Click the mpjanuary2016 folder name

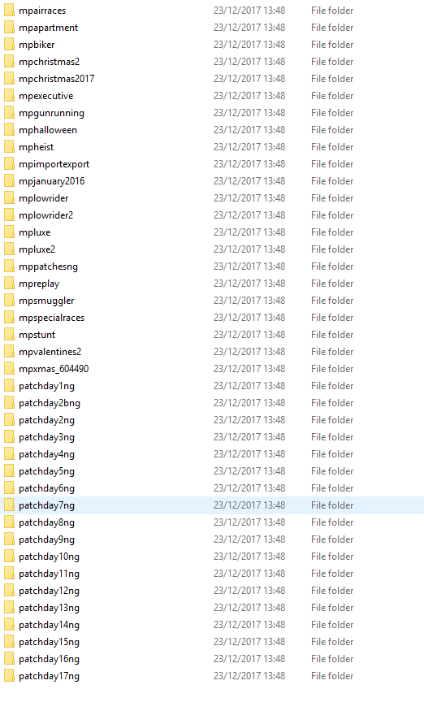click(x=51, y=181)
